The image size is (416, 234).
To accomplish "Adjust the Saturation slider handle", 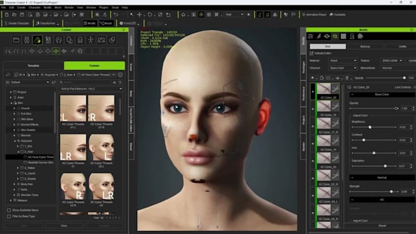I will 385,166.
